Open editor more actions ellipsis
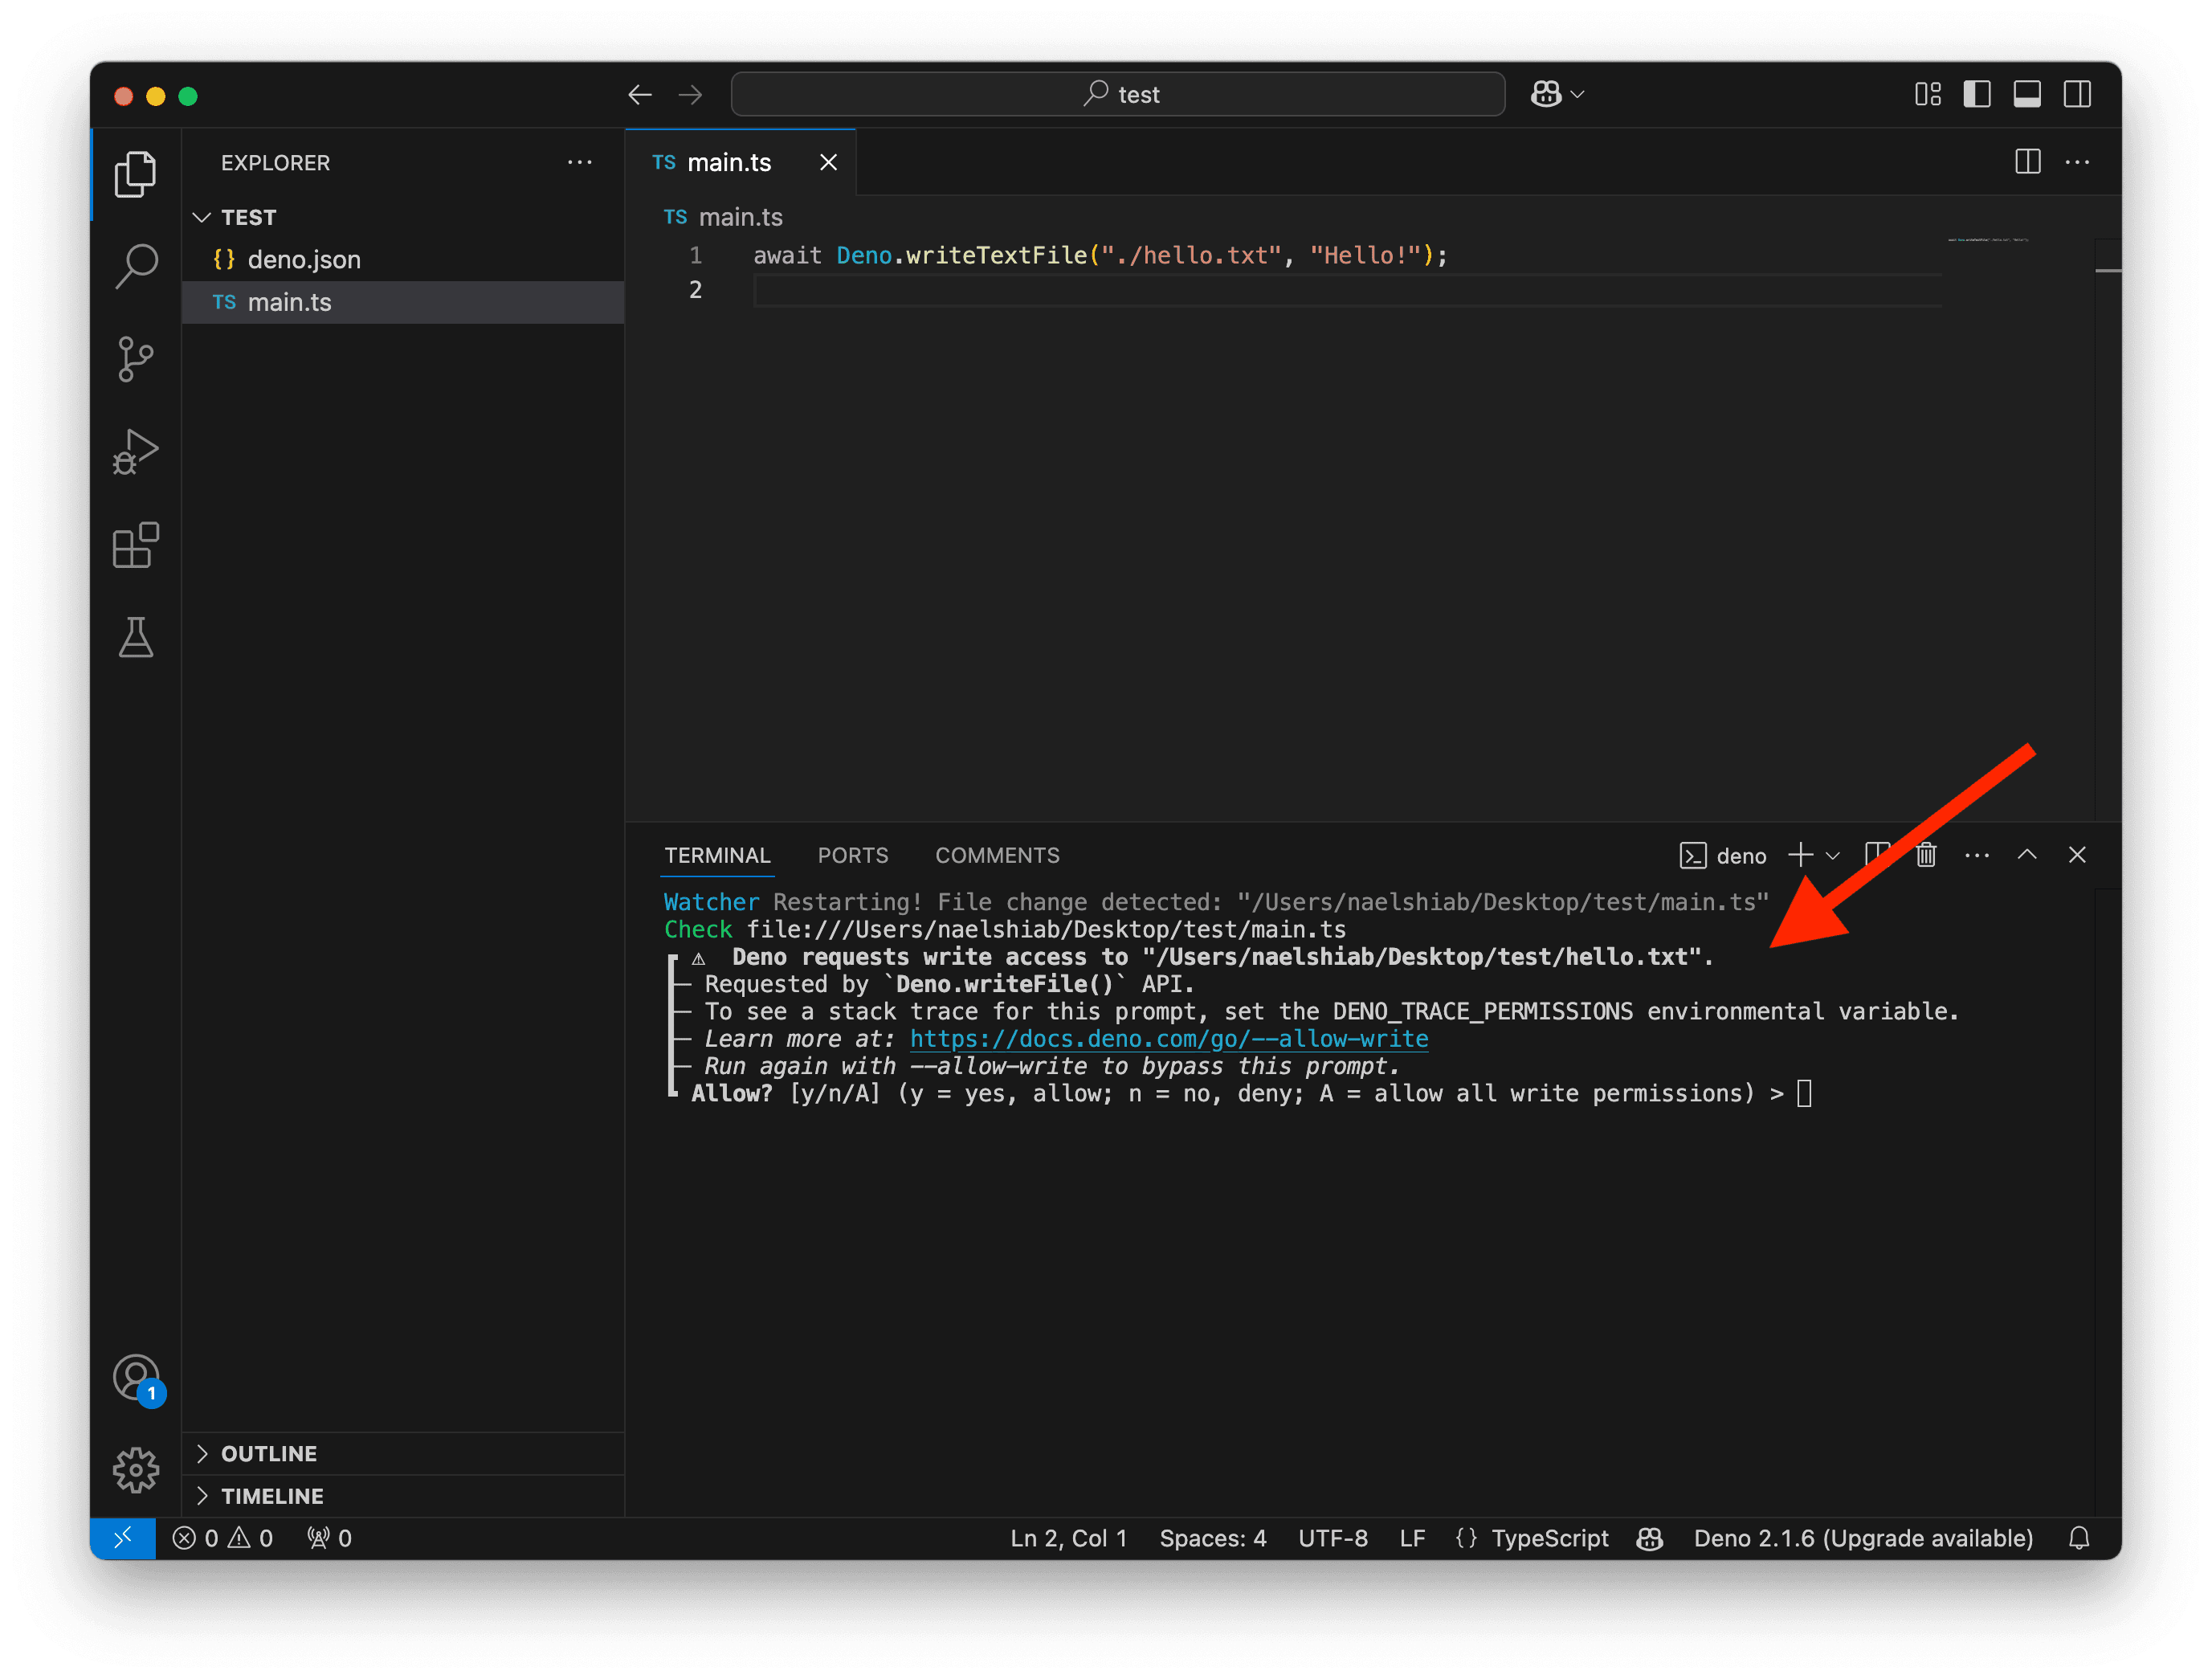This screenshot has height=1679, width=2212. [x=2078, y=162]
